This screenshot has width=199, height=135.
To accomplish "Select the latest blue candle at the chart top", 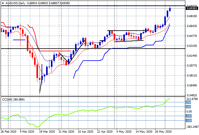I will (170, 10).
